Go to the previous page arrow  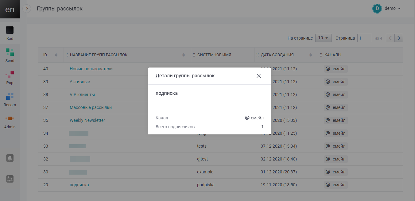pos(390,38)
